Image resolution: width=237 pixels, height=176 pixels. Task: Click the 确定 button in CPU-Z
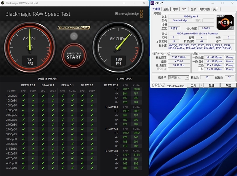pos(228,85)
